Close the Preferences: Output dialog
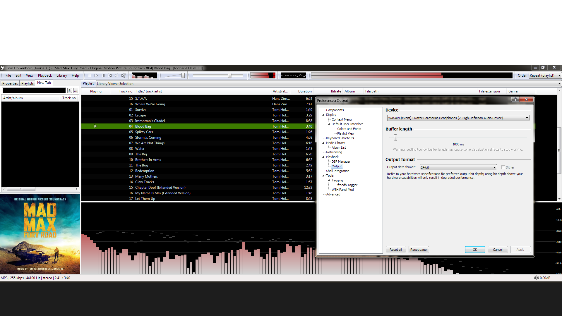The width and height of the screenshot is (562, 316). (x=527, y=99)
